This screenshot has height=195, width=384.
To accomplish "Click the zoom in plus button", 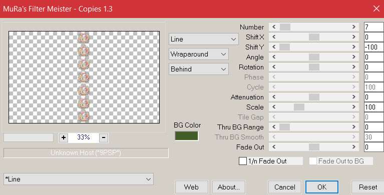I will (64, 137).
